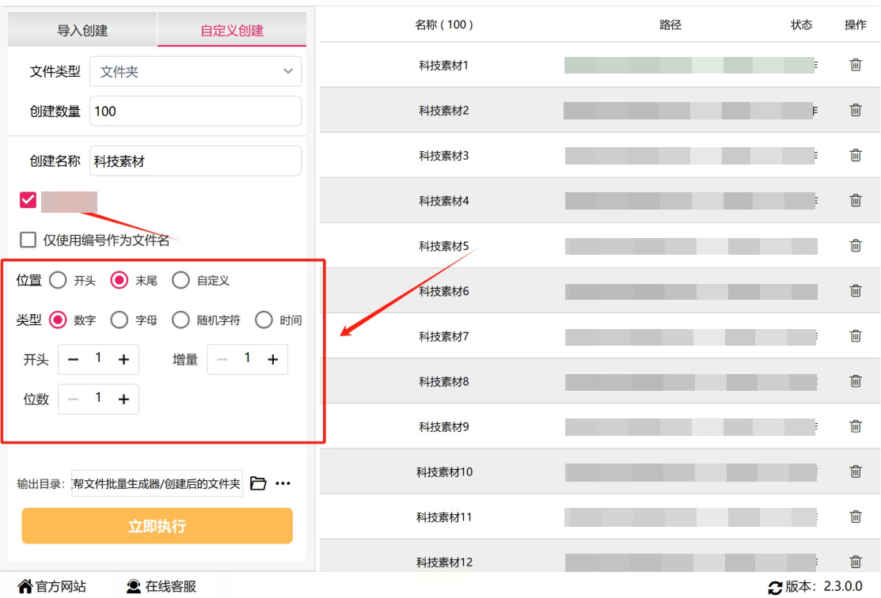Click the refresh icon beside 版本

775,588
